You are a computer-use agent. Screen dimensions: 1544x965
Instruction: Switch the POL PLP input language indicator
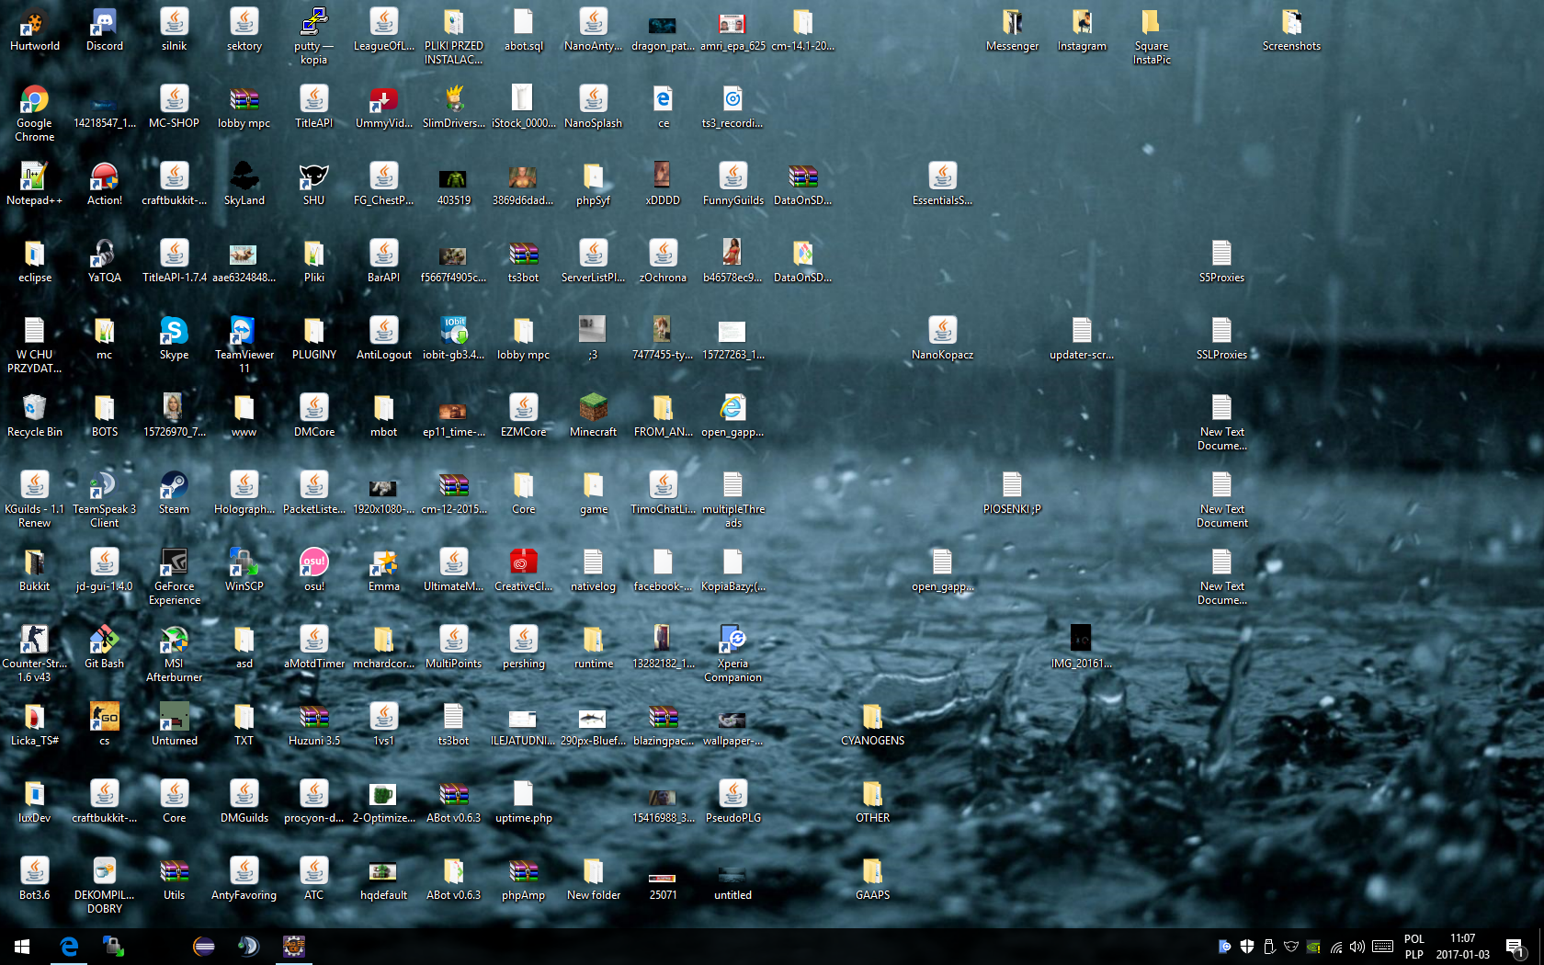tap(1413, 946)
